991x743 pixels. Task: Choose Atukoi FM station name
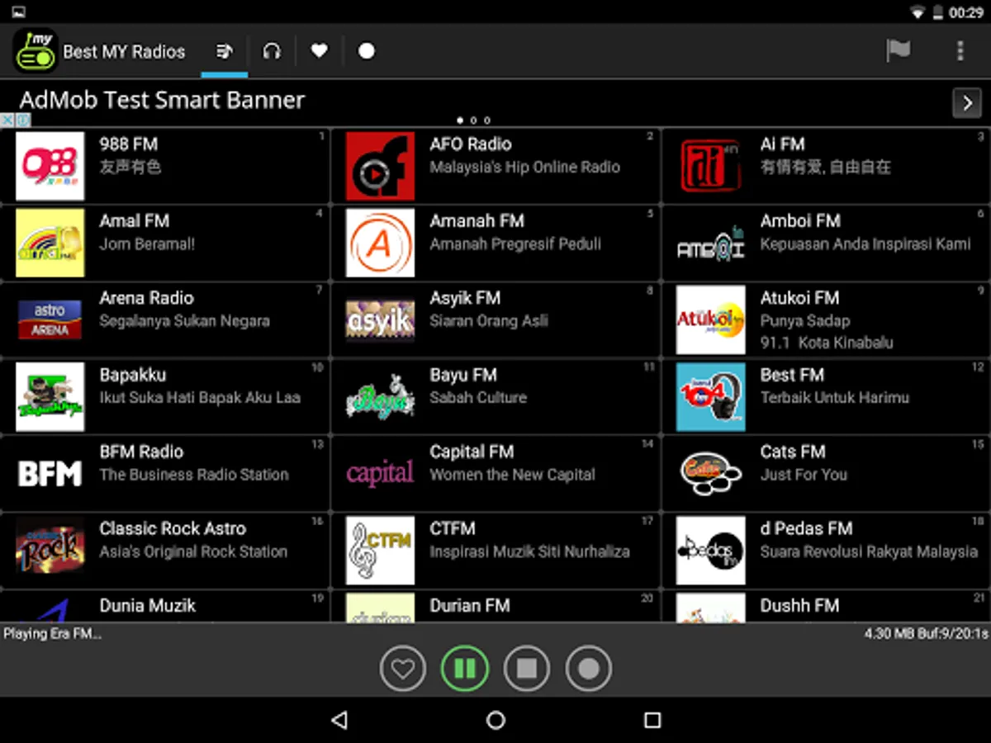click(x=799, y=297)
